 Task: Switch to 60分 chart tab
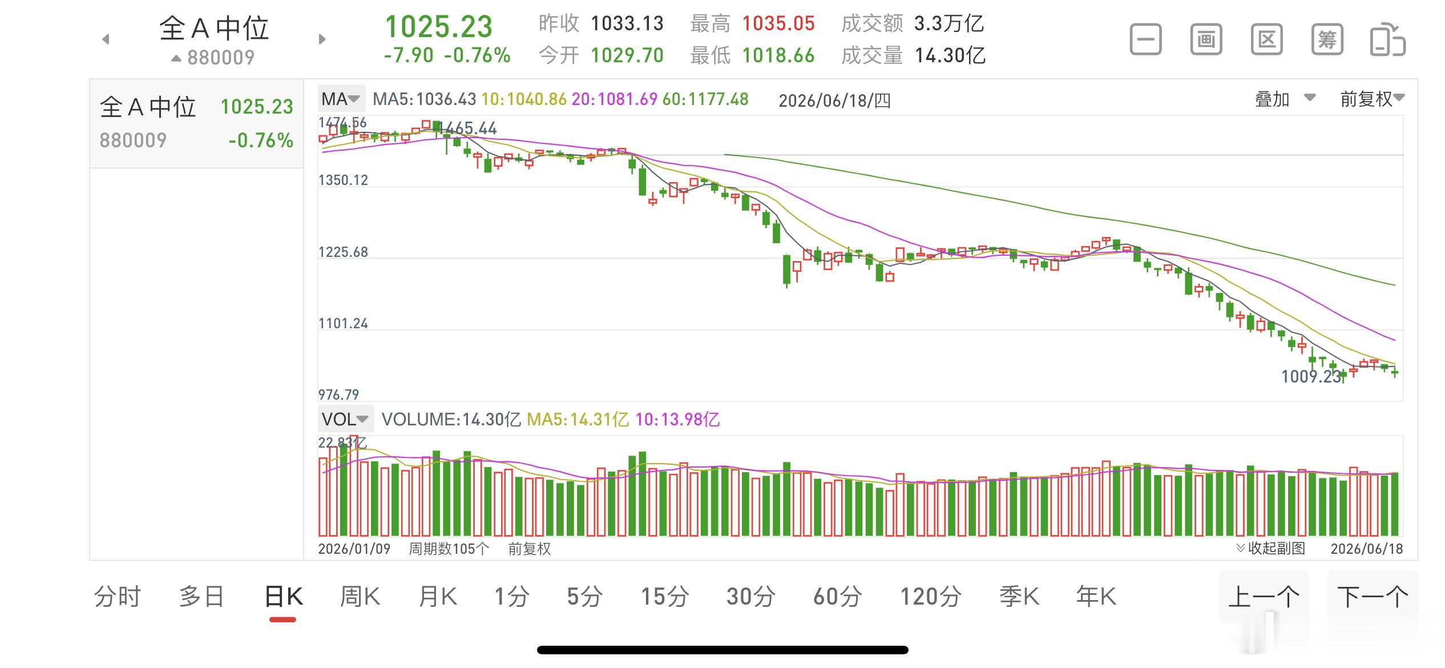(837, 597)
